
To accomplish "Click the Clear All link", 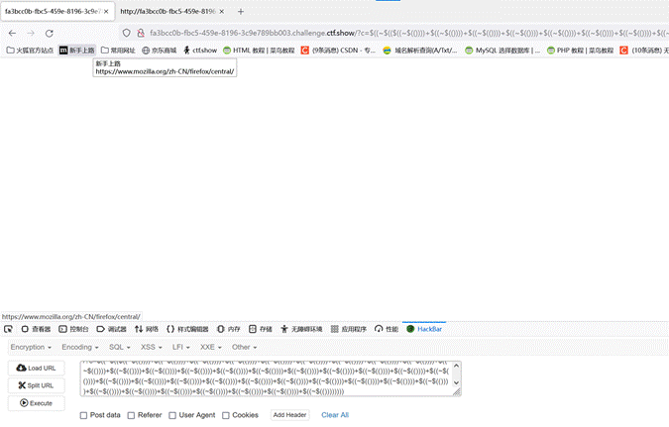I will [x=335, y=415].
